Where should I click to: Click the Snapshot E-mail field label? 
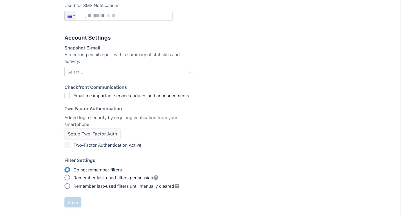(x=82, y=48)
